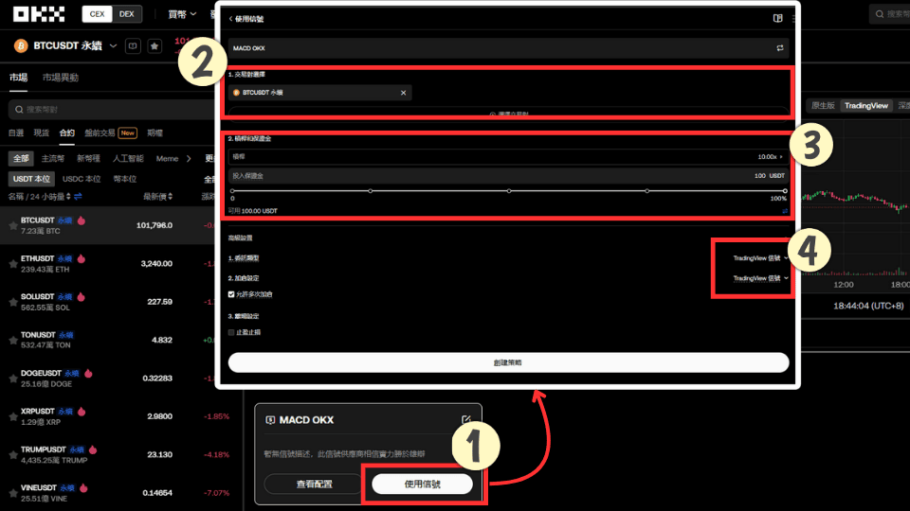This screenshot has width=910, height=511.
Task: Click the 0 start of margin slider
Action: tap(232, 190)
